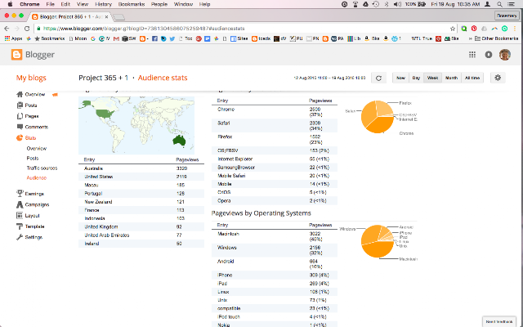
Task: Open macOS Spotlight search
Action: tap(499, 4)
